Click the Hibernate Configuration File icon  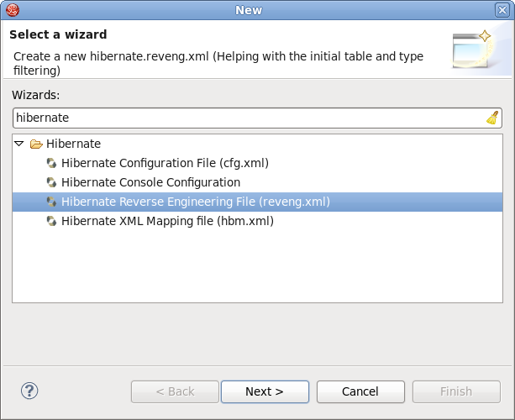(52, 163)
